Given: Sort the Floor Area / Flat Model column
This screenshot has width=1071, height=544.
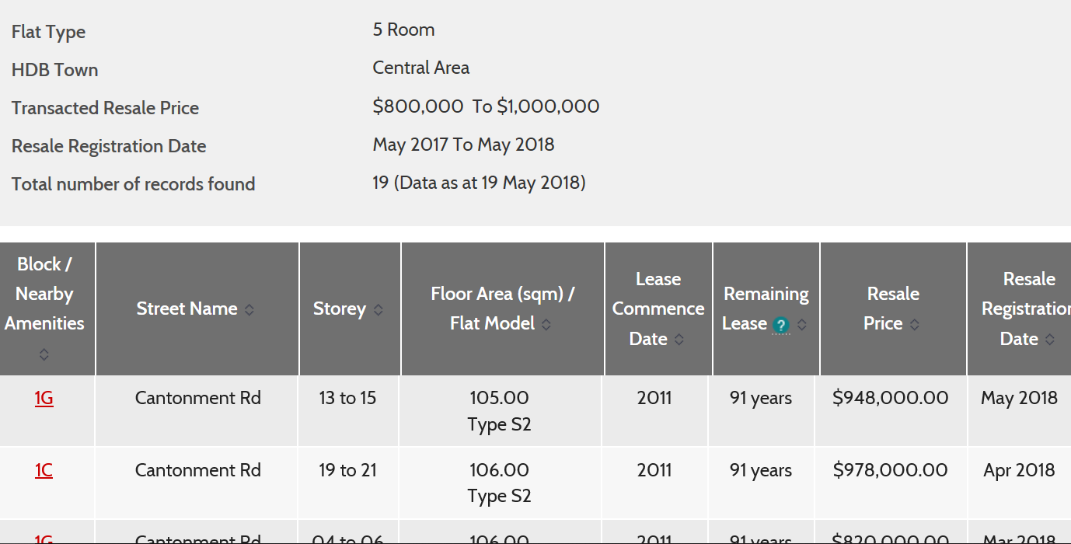Looking at the screenshot, I should click(x=546, y=324).
